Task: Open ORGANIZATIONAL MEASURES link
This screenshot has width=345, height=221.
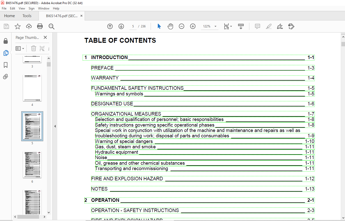Action: (203, 114)
